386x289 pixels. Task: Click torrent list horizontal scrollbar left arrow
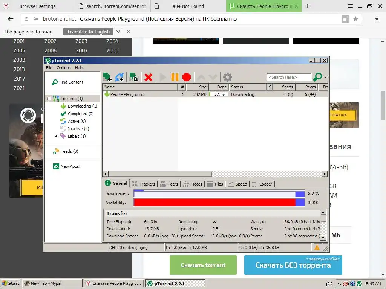(x=106, y=174)
